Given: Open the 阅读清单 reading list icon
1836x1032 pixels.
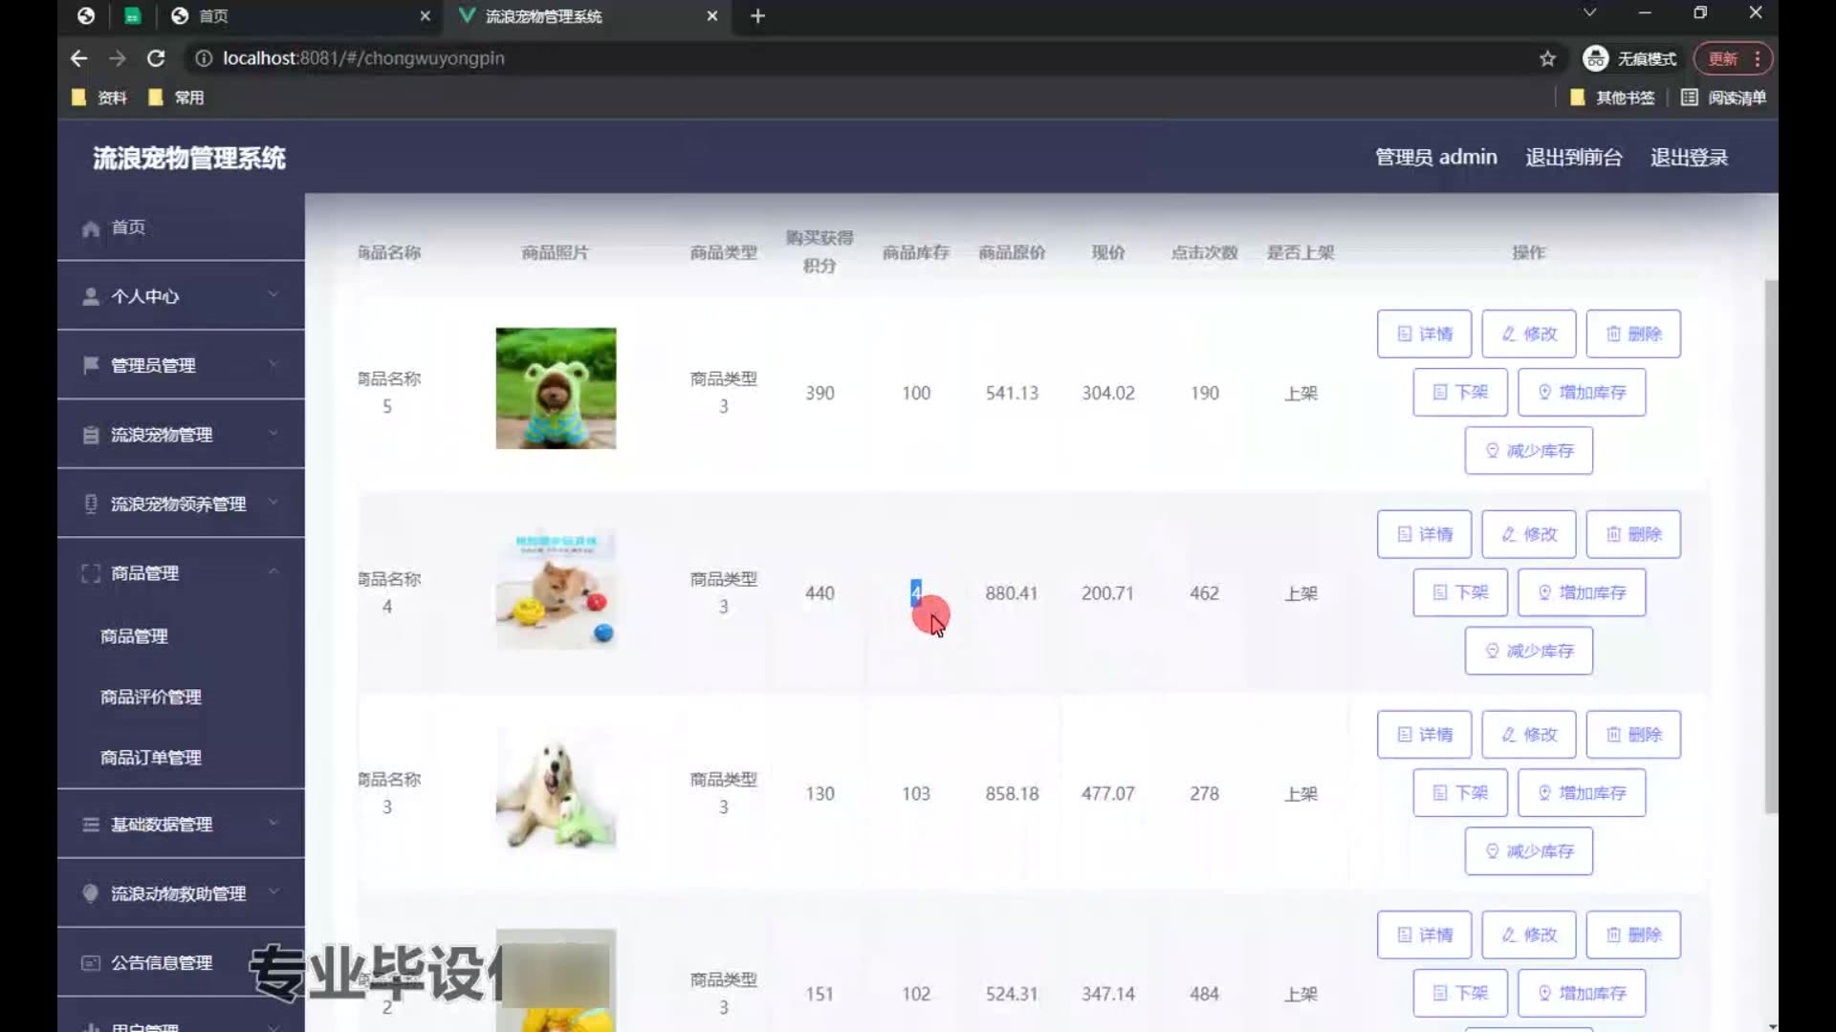Looking at the screenshot, I should tap(1690, 97).
